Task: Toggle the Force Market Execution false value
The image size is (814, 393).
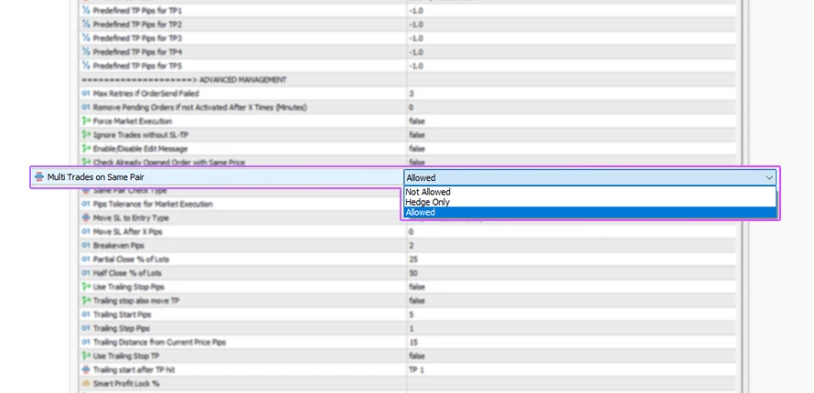Action: click(417, 121)
